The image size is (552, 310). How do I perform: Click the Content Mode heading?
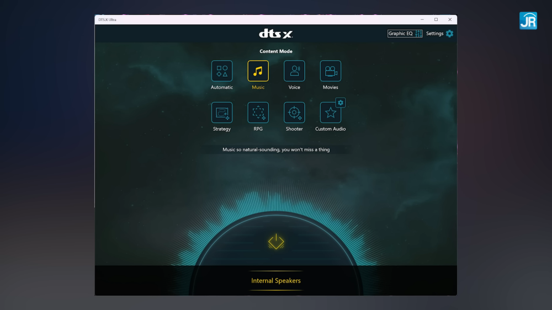coord(276,51)
